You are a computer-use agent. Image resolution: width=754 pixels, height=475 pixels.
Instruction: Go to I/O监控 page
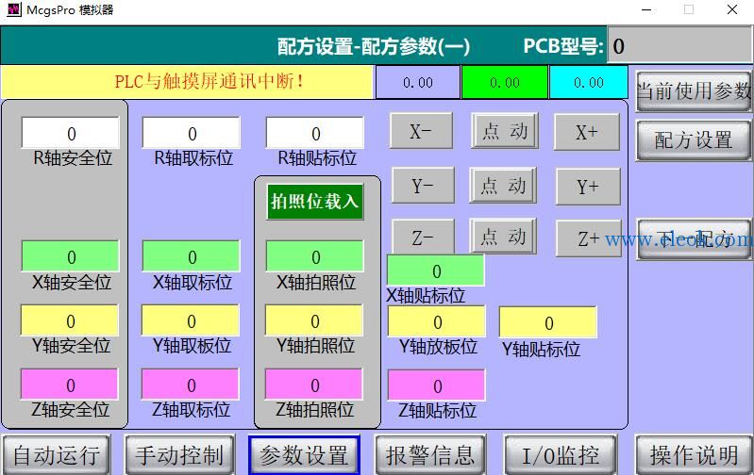(x=561, y=455)
